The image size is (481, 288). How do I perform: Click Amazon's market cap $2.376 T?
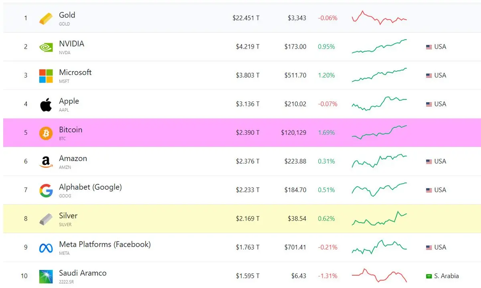click(248, 162)
